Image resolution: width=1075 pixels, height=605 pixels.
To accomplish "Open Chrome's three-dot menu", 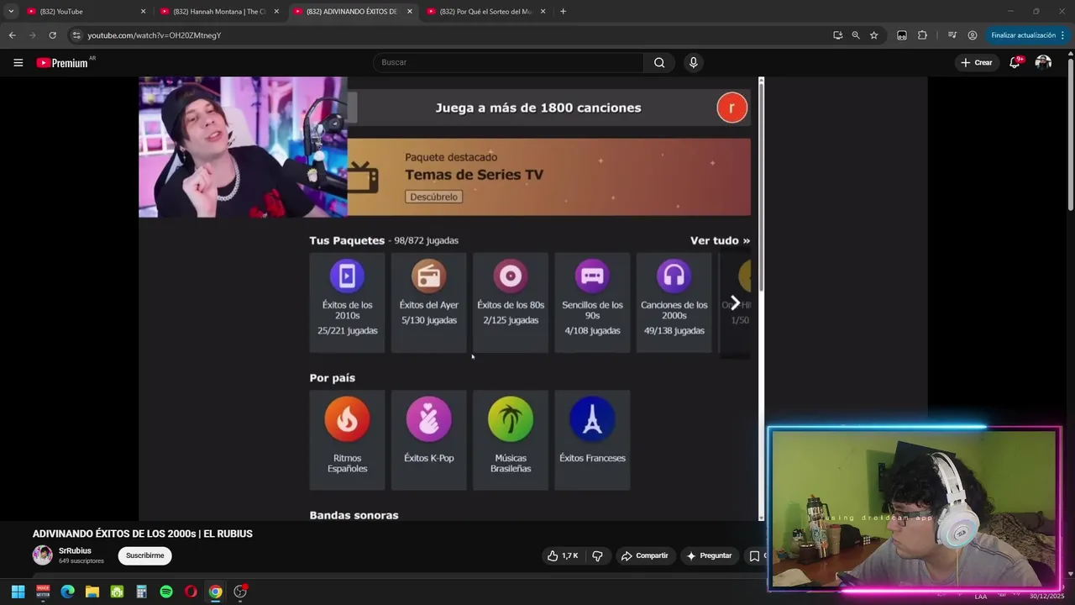I will point(1062,35).
